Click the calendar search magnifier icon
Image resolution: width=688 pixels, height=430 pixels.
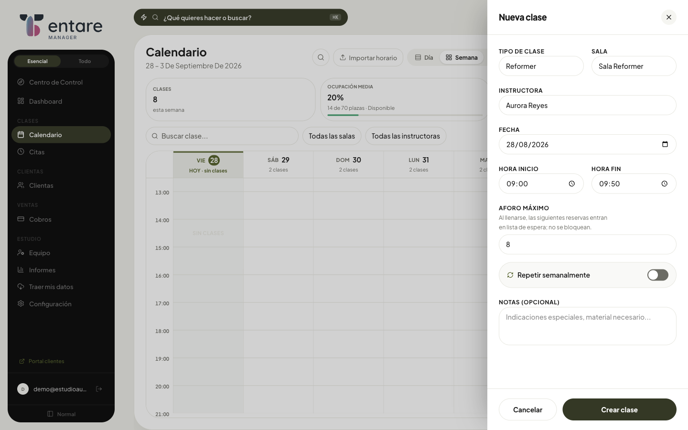(x=321, y=57)
